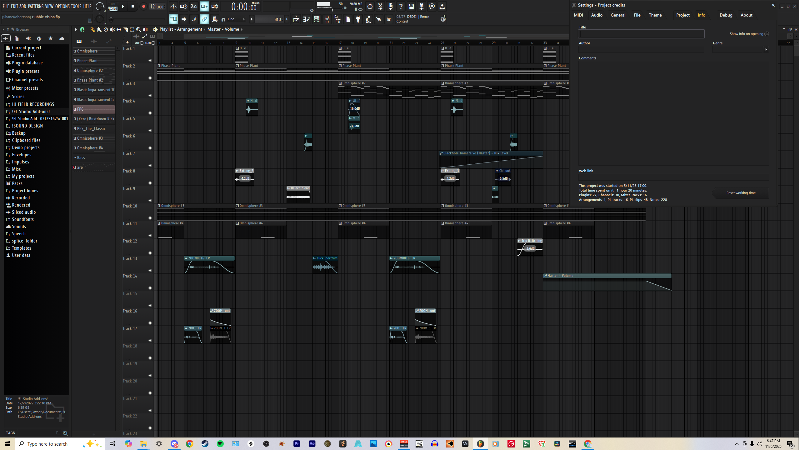799x450 pixels.
Task: Mute Track 4 with its dot
Action: [x=150, y=113]
